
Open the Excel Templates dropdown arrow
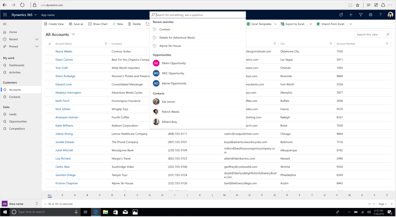point(275,24)
